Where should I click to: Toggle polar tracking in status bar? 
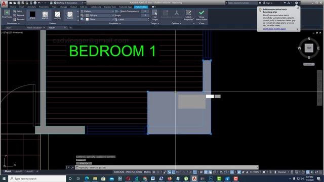point(177,172)
